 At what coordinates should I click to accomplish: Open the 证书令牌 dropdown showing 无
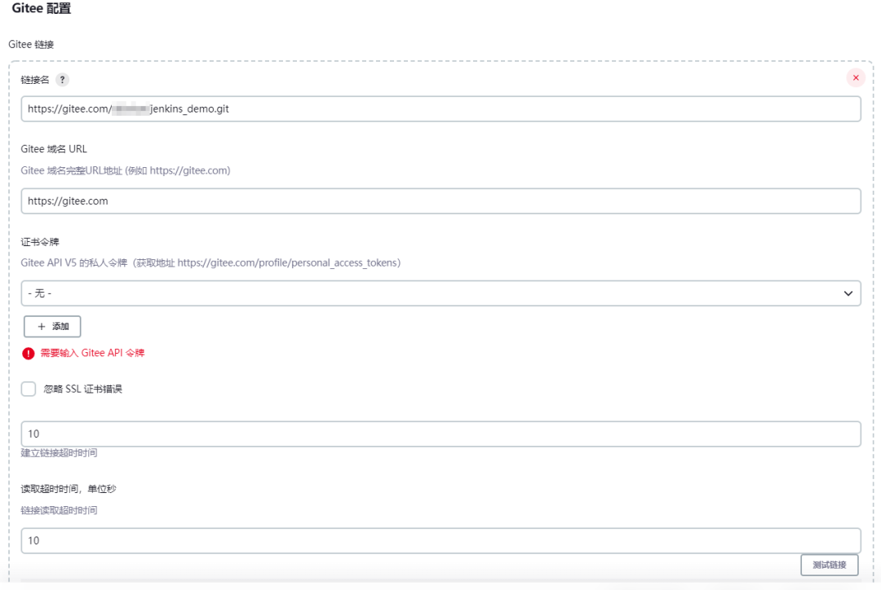[440, 293]
